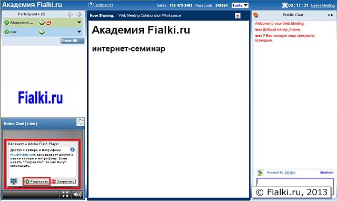Toggle the video chat speaker volume icon
Screen dimensions: 337x202
point(77,195)
